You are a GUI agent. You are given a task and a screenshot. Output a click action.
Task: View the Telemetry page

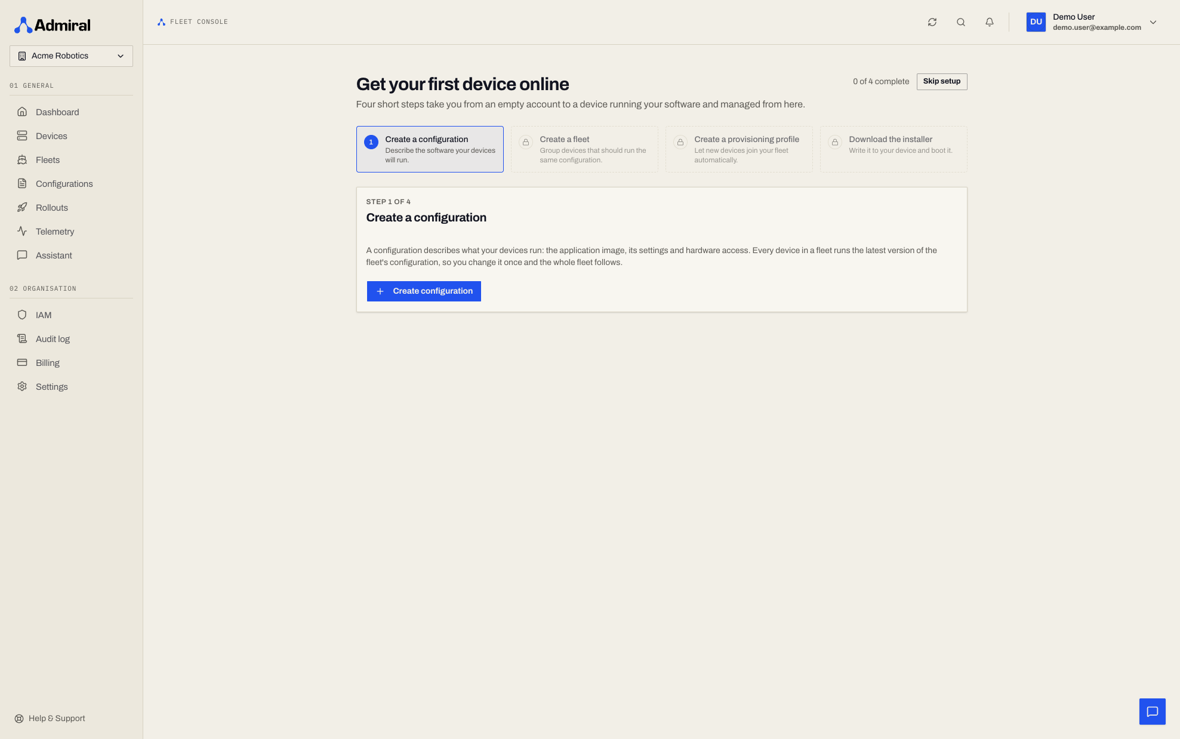coord(71,231)
